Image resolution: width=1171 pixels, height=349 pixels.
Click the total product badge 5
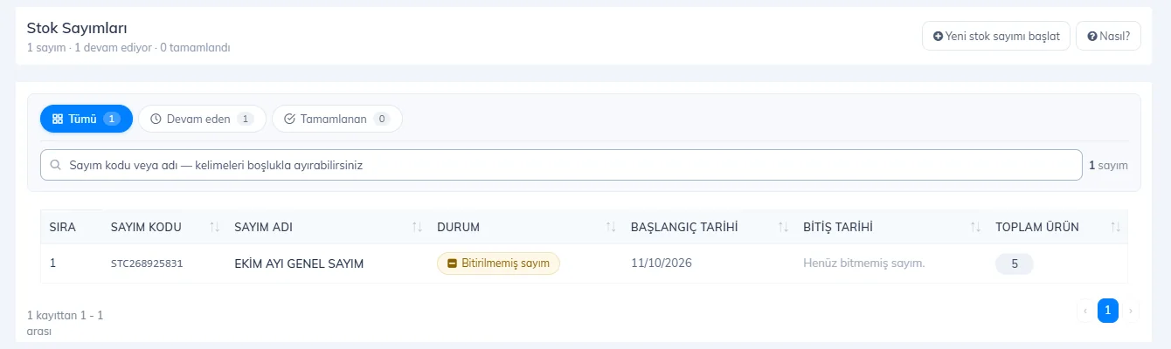coord(1015,263)
